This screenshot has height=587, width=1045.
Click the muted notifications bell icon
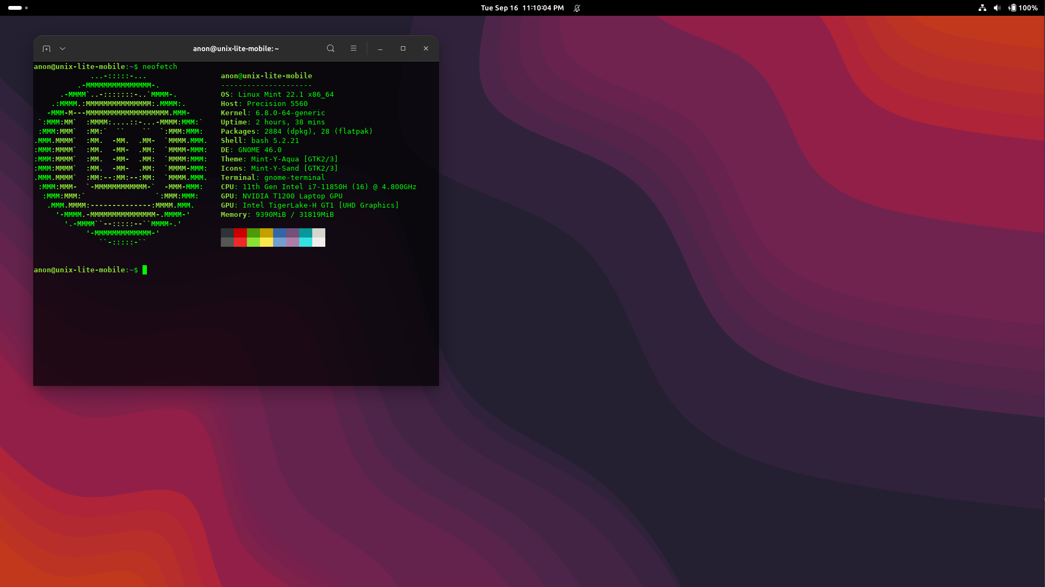[x=577, y=8]
